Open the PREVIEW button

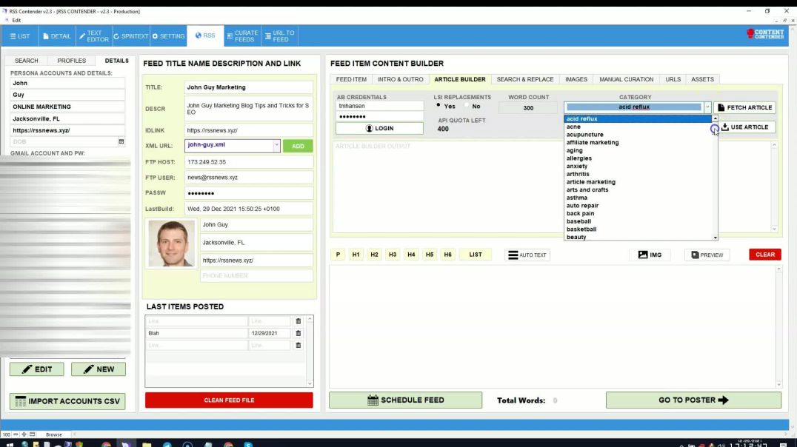tap(707, 255)
